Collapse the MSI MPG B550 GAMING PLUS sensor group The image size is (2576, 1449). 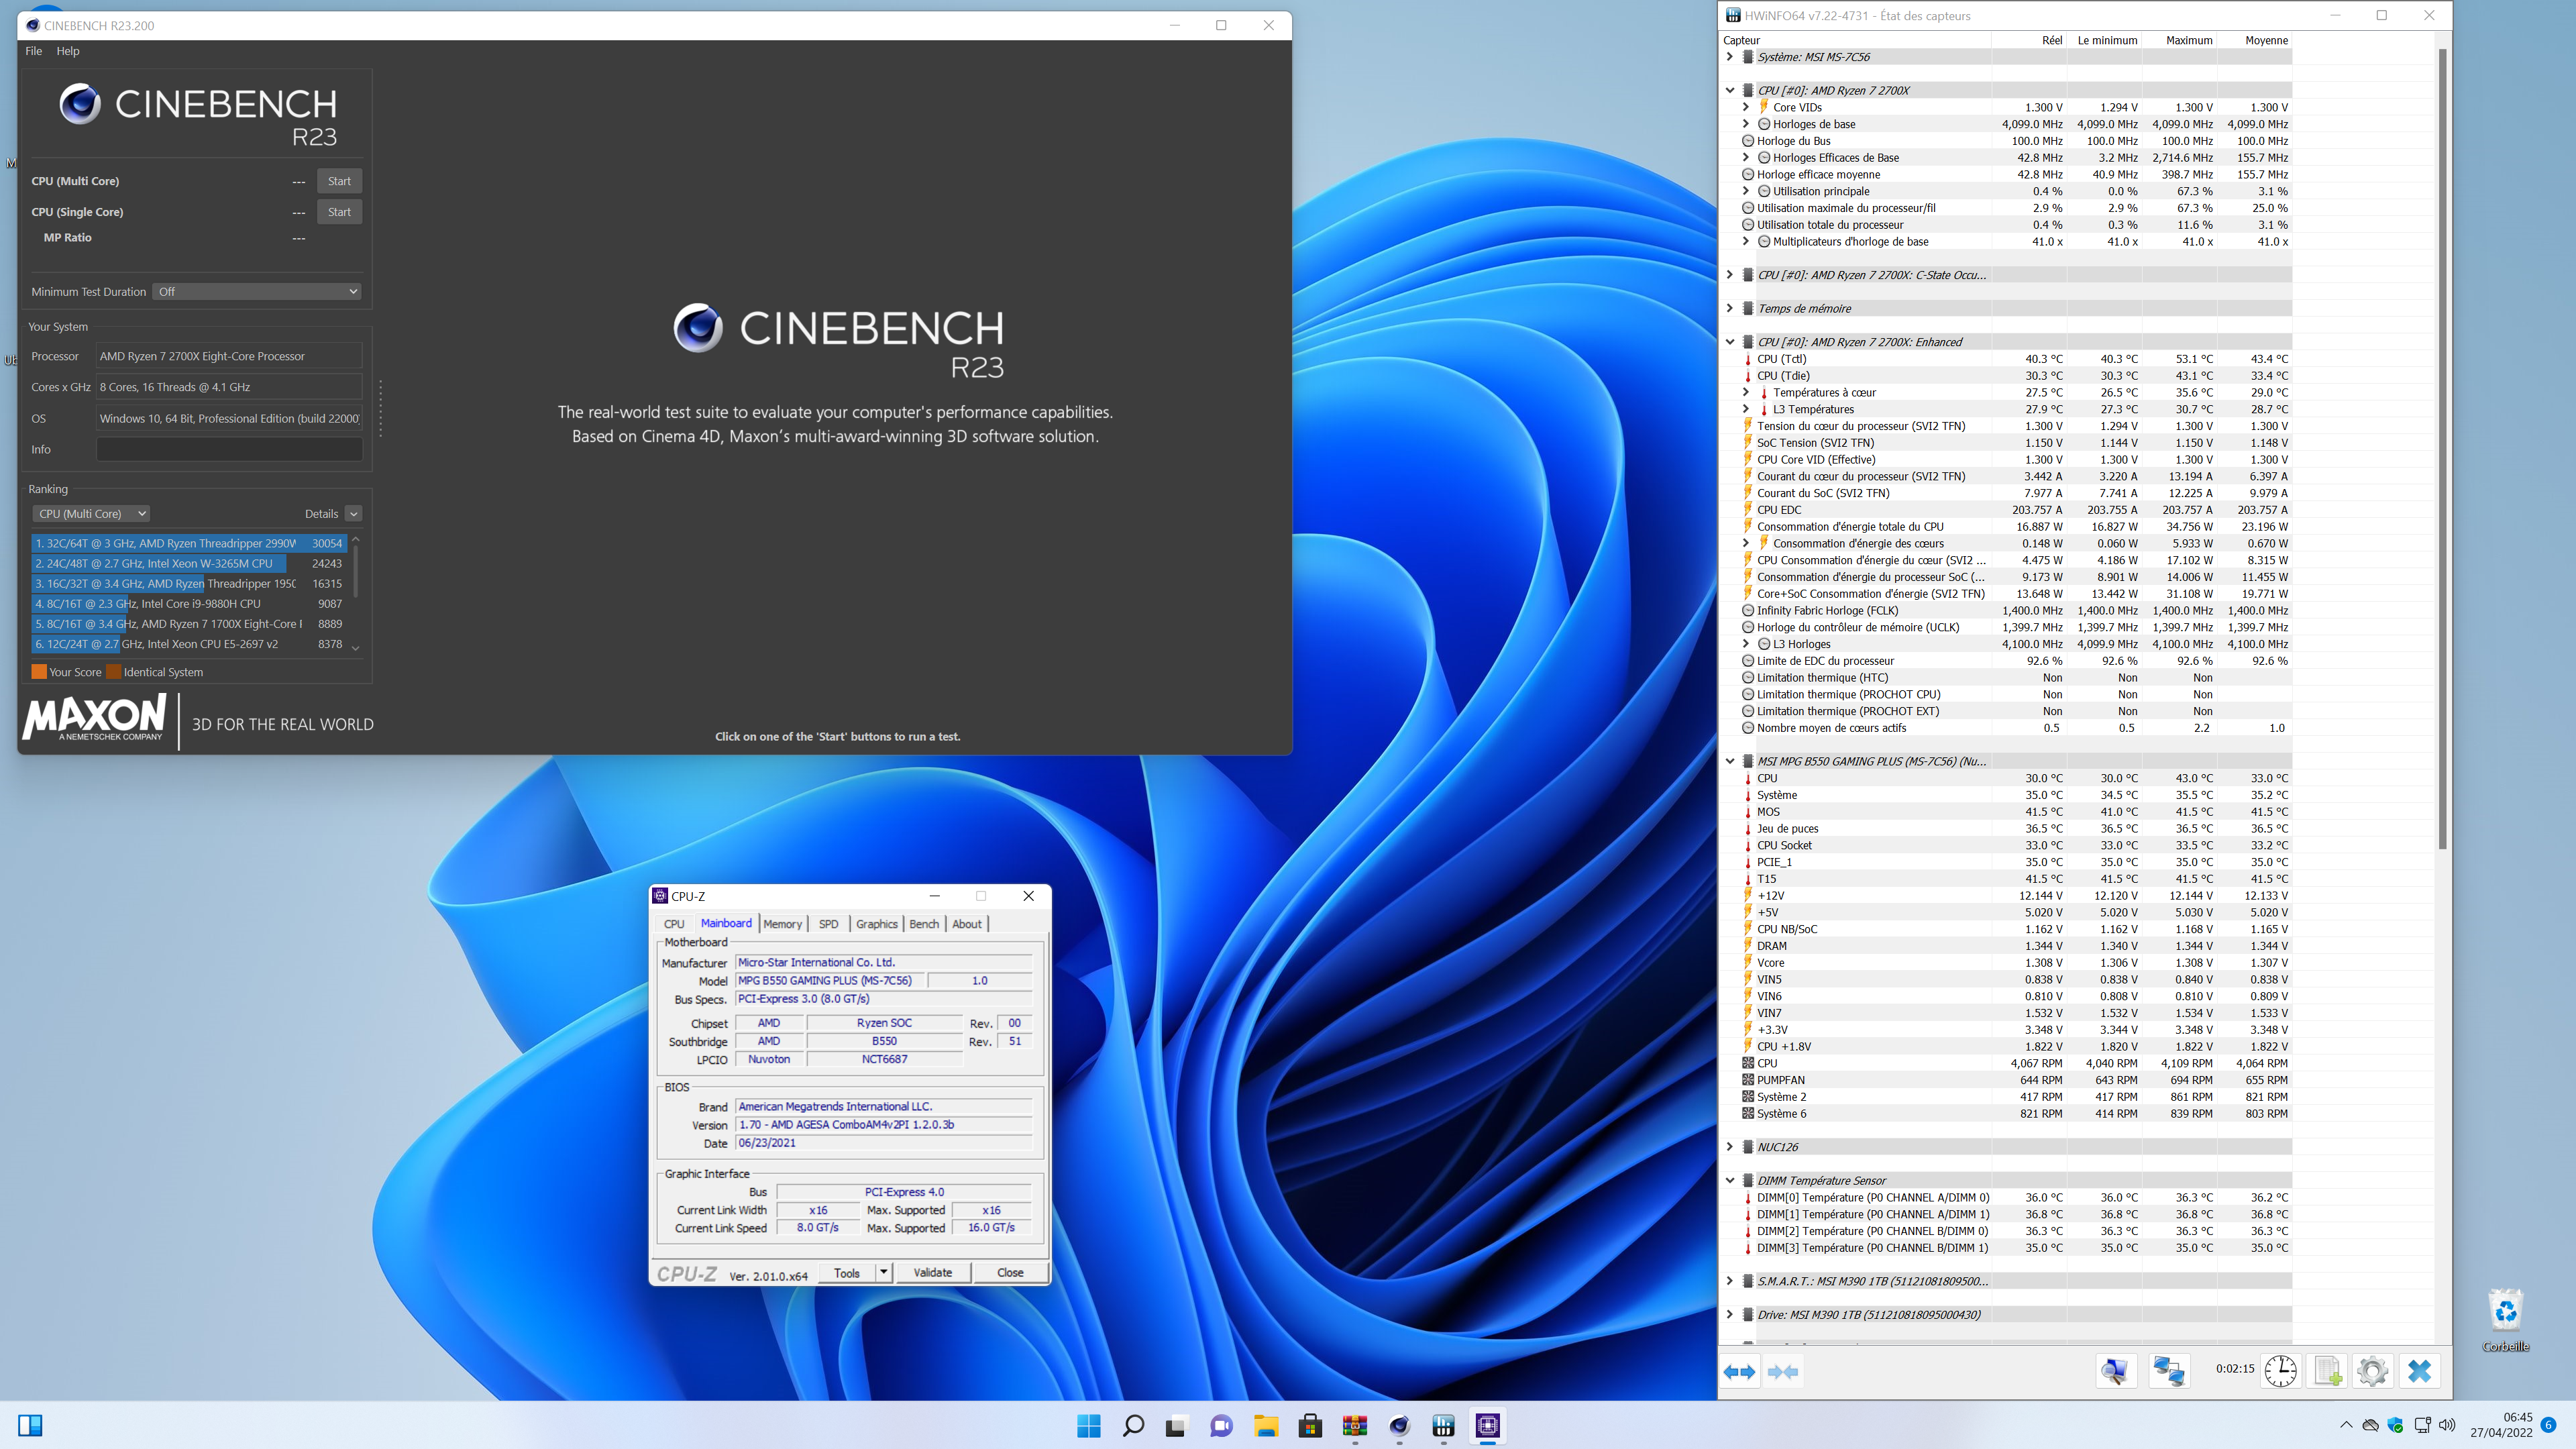pyautogui.click(x=1730, y=761)
